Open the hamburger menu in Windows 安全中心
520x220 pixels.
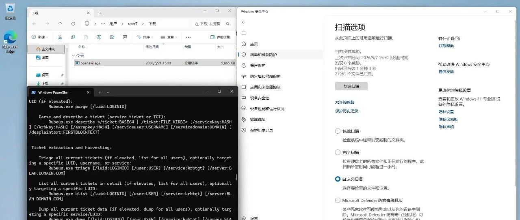pyautogui.click(x=243, y=33)
